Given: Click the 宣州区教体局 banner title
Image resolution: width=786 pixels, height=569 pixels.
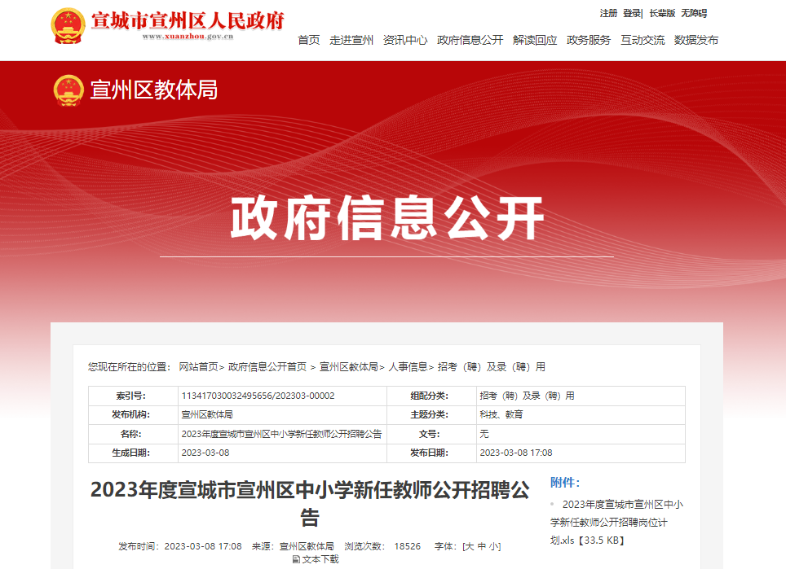Looking at the screenshot, I should pos(154,90).
